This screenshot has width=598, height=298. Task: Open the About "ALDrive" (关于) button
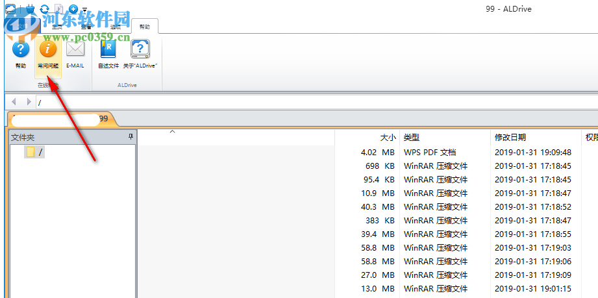coord(140,55)
